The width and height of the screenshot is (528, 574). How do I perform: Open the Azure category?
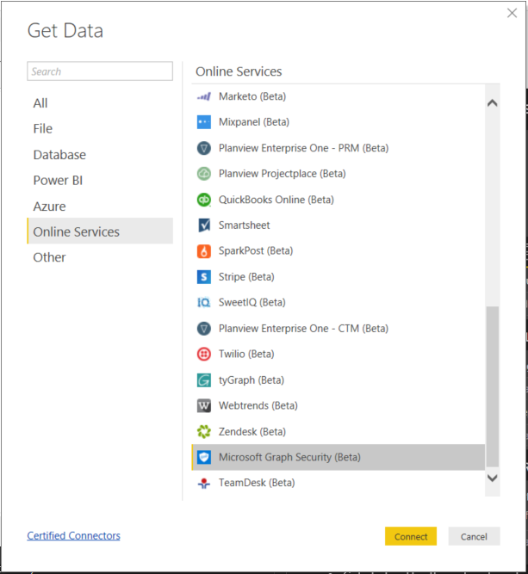tap(49, 207)
